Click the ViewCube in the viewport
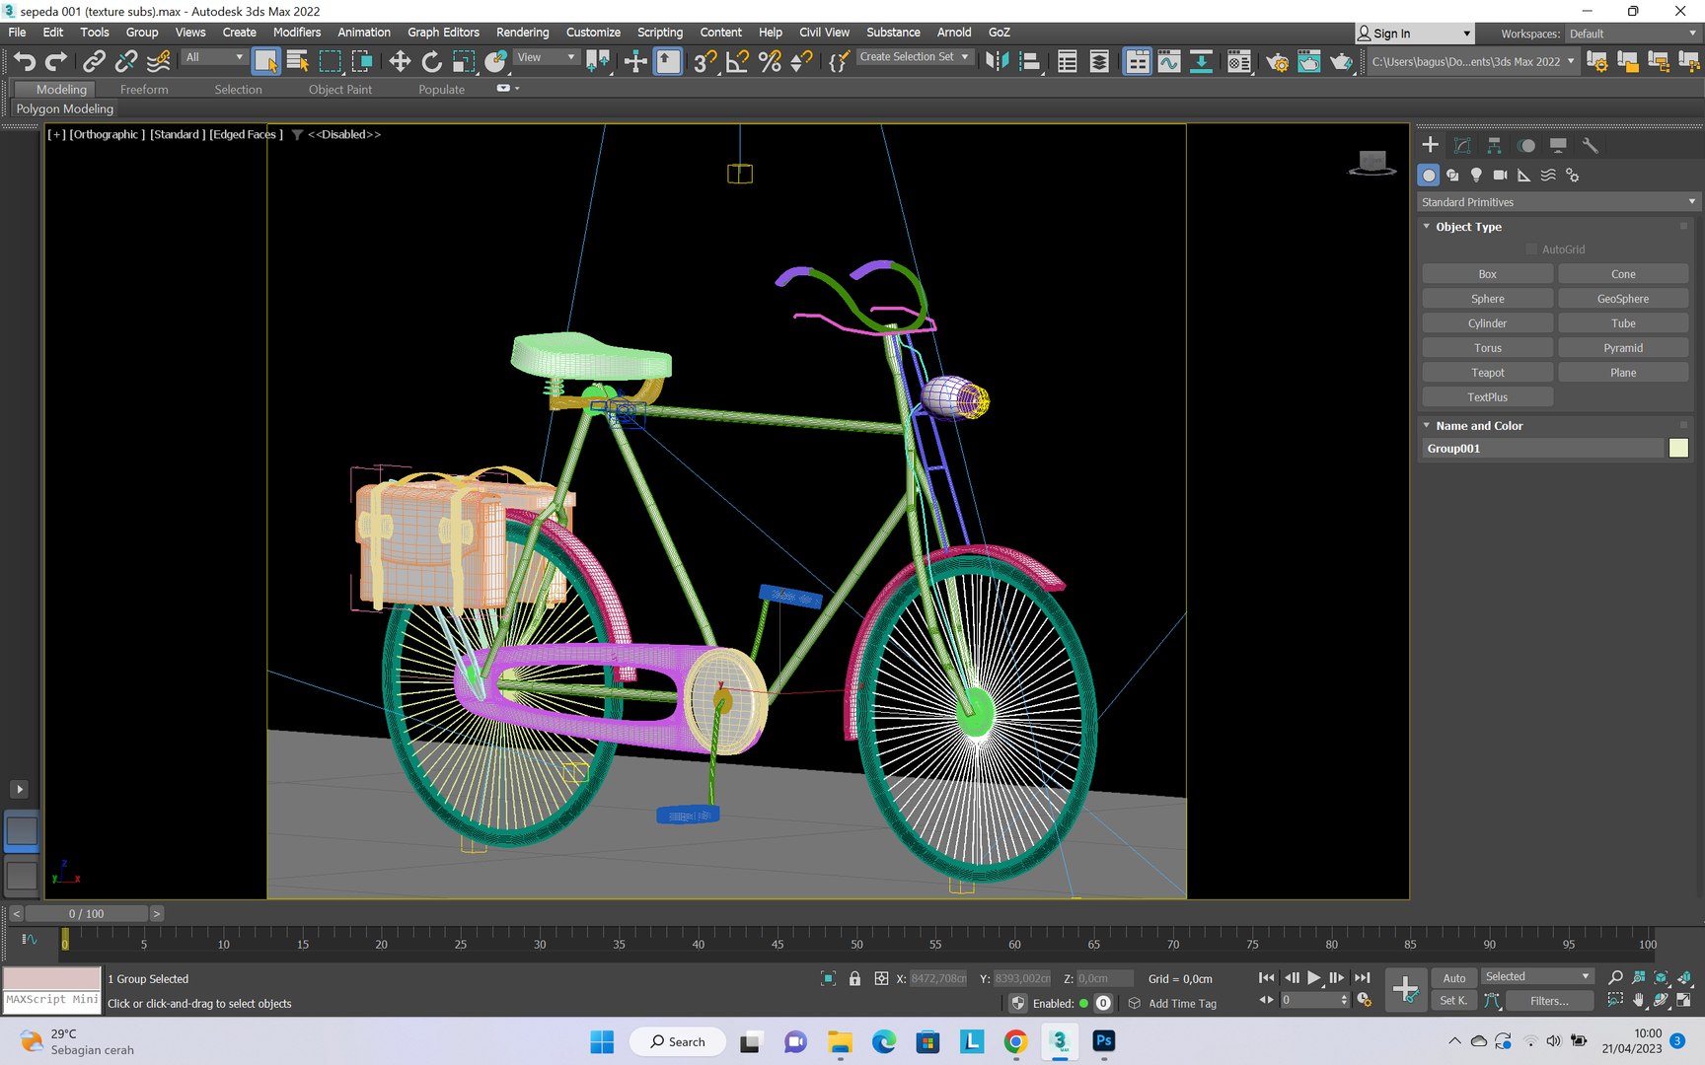 click(1371, 163)
